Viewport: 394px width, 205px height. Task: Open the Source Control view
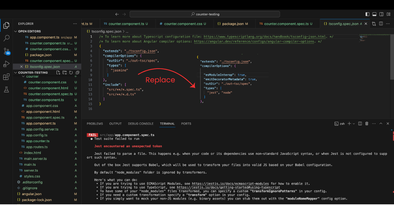(x=7, y=51)
